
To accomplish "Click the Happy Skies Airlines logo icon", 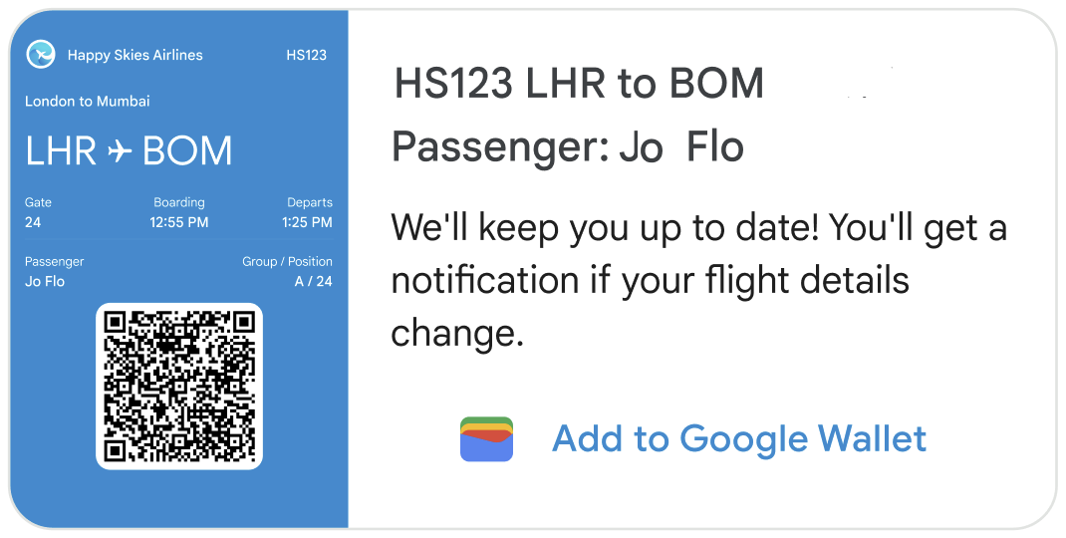I will 41,55.
